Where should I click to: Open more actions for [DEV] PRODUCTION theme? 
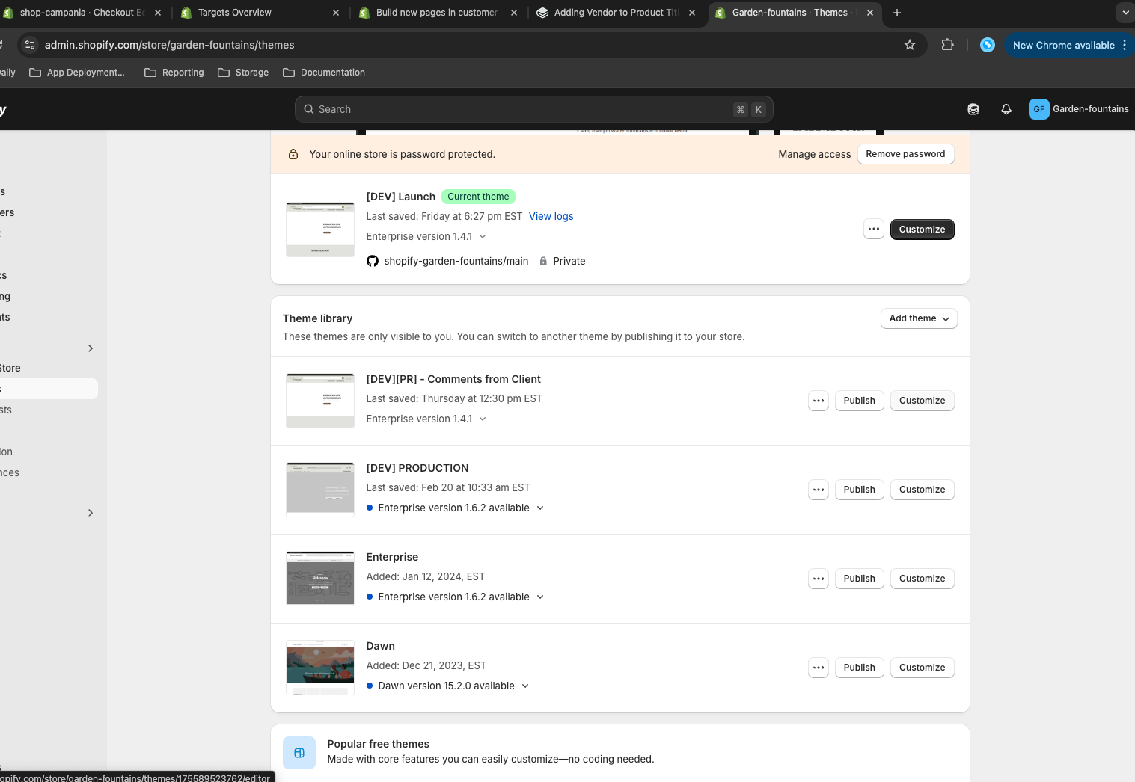(818, 490)
